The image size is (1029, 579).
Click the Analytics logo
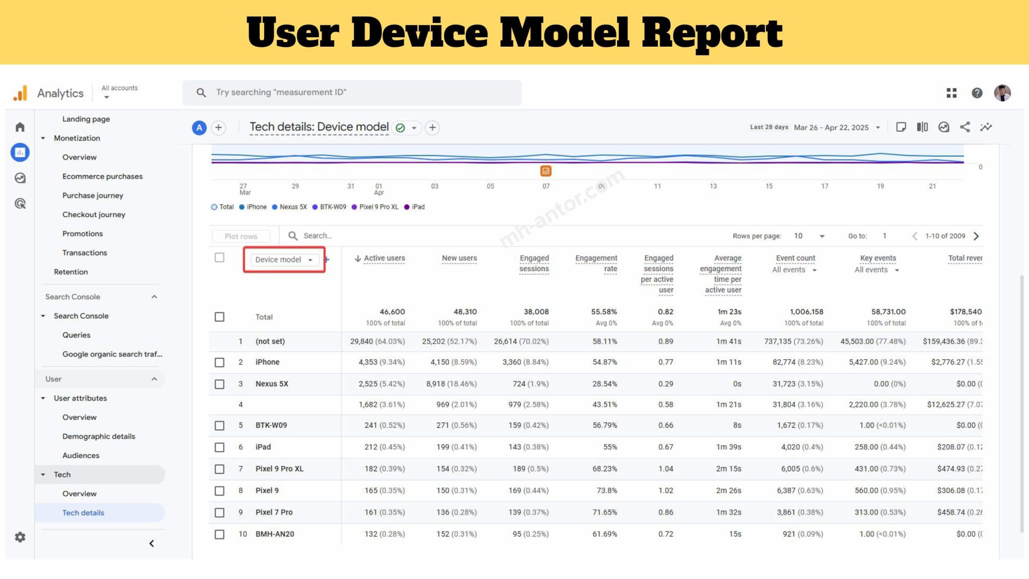click(20, 93)
